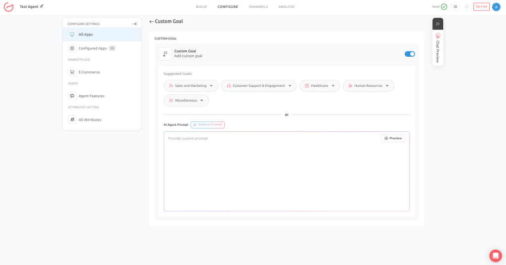This screenshot has height=265, width=506.
Task: Toggle the Custom Goal switch off
Action: pyautogui.click(x=410, y=54)
